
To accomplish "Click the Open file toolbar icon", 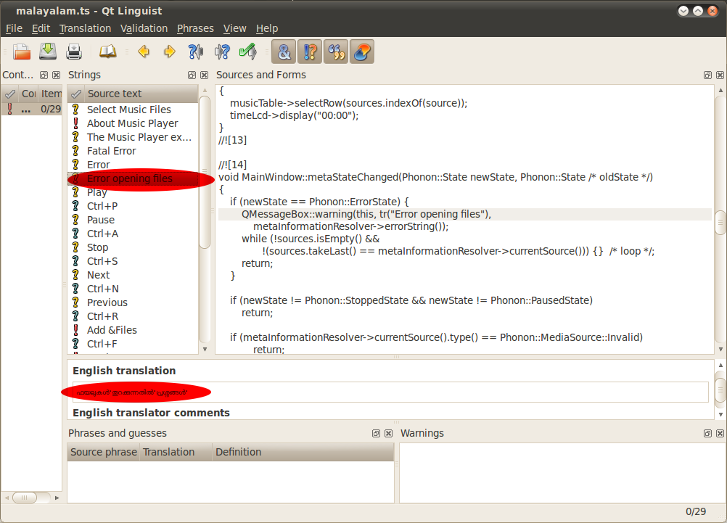I will click(21, 52).
